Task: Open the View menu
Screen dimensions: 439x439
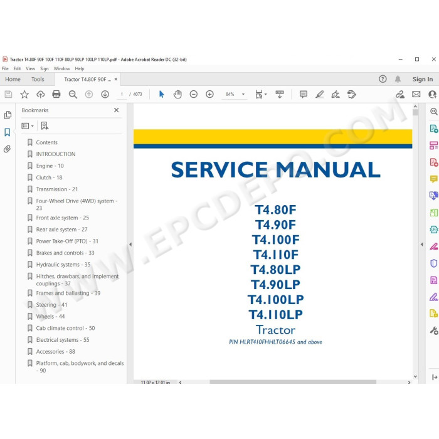Action: 31,68
